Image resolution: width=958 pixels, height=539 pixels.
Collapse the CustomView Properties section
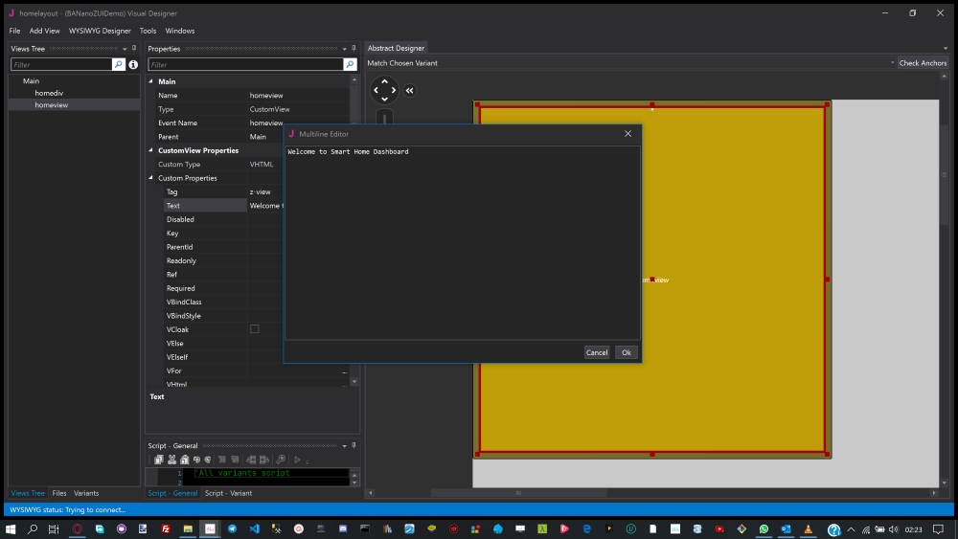151,150
